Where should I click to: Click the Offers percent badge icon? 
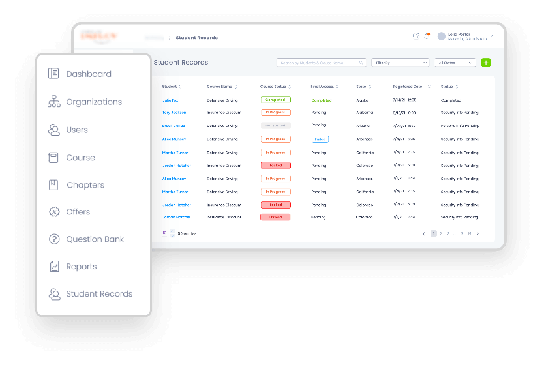click(x=53, y=212)
